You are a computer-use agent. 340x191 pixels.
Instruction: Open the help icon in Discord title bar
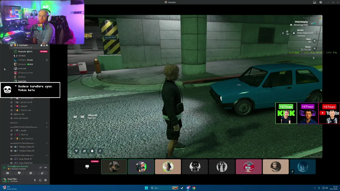(321, 2)
